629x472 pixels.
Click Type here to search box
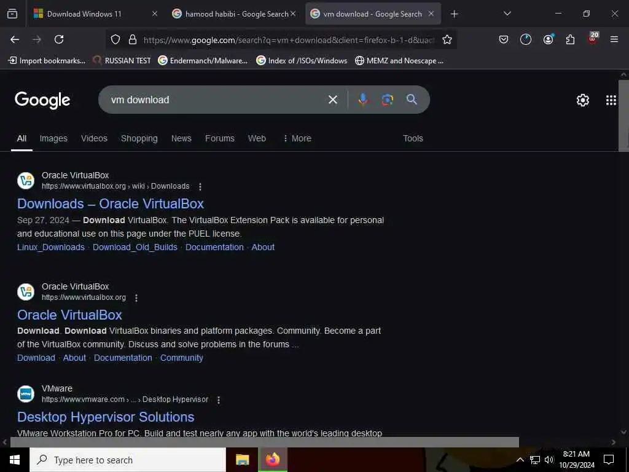[128, 460]
